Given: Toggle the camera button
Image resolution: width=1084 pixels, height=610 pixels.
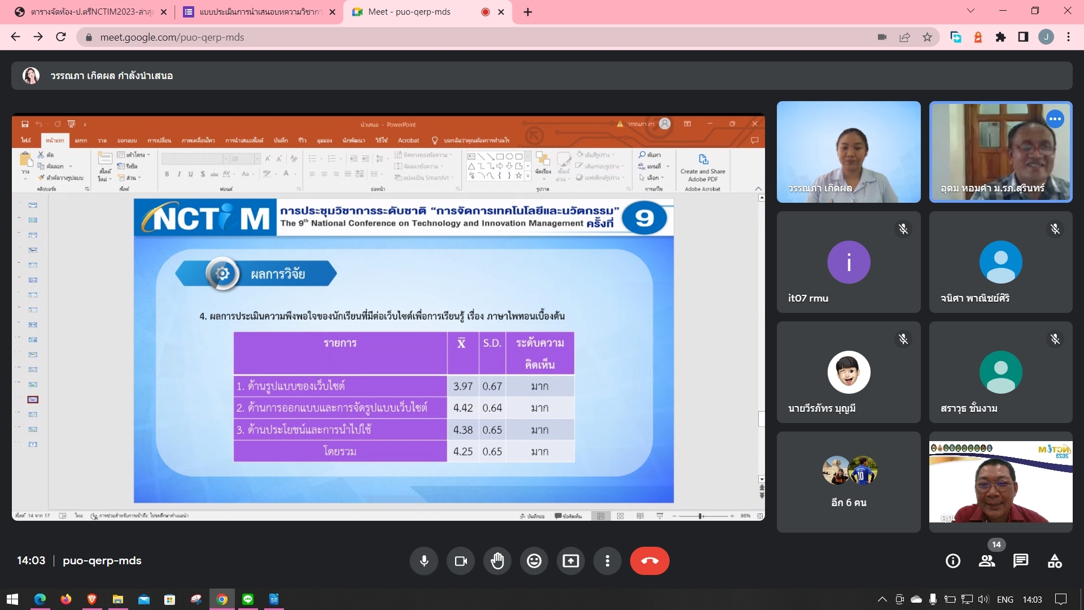Looking at the screenshot, I should [461, 561].
